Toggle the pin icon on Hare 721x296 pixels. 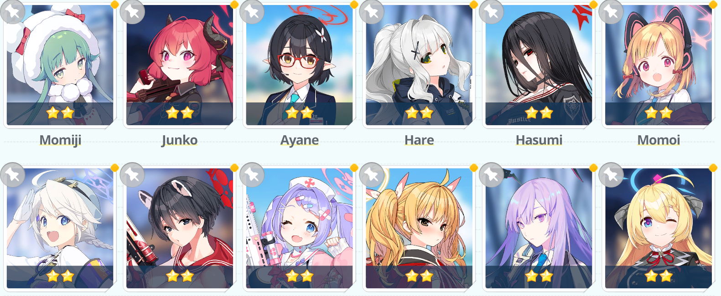tap(372, 12)
